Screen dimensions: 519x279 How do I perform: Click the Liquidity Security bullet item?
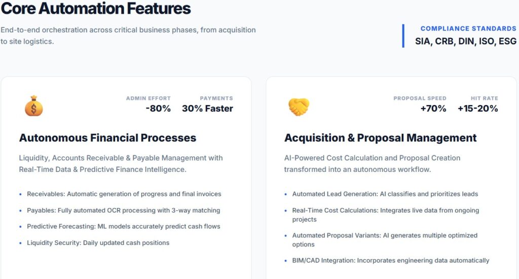(98, 242)
